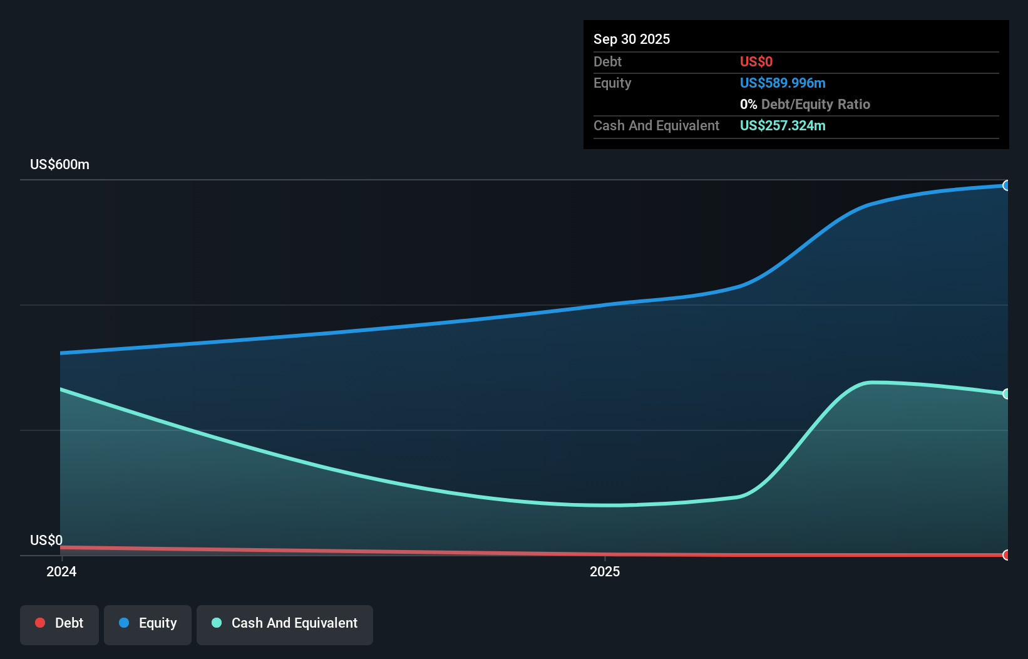Click the 0% Debt/Equity Ratio text
This screenshot has height=659, width=1028.
point(805,104)
